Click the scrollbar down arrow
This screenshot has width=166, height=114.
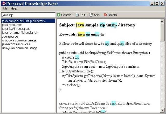coord(162,110)
